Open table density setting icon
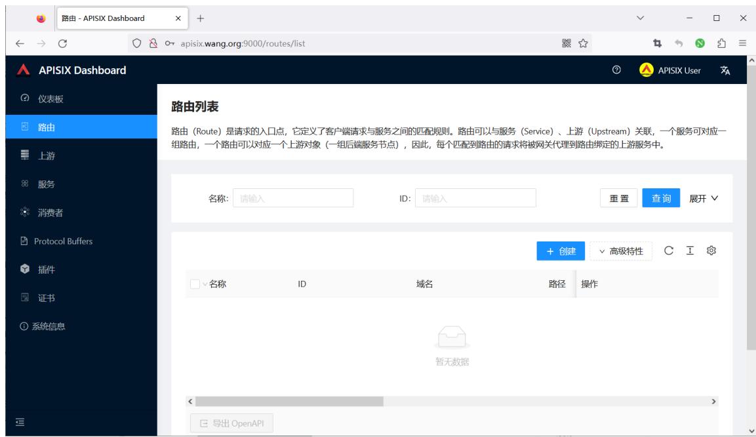Image resolution: width=756 pixels, height=437 pixels. 690,251
